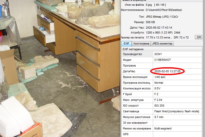This screenshot has width=205, height=137.
Task: Open the Хистограма tab
Action: tap(141, 44)
